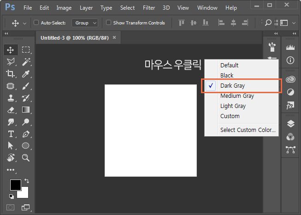Select the Gradient tool
The height and width of the screenshot is (215, 301).
point(26,110)
